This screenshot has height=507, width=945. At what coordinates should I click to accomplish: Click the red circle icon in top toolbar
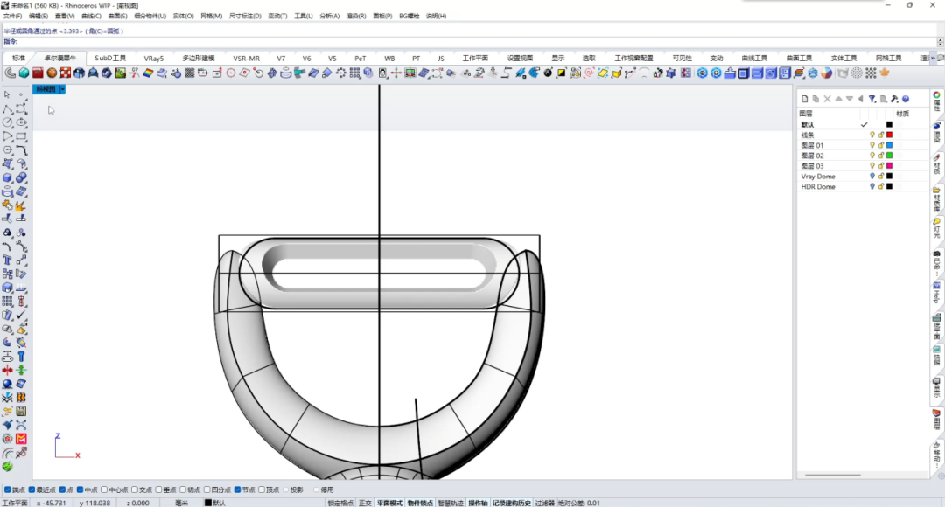tap(231, 73)
